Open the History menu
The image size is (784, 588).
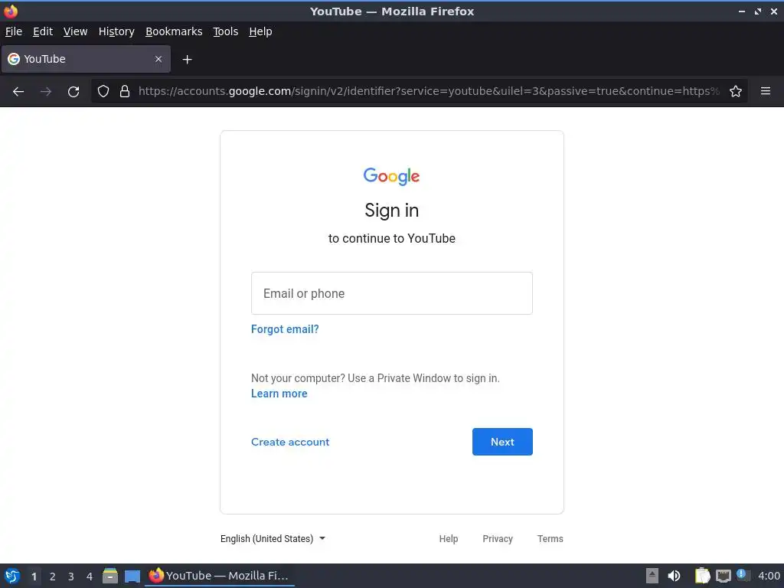[116, 31]
